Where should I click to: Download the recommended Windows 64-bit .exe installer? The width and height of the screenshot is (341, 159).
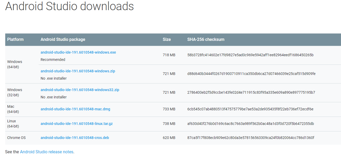(x=78, y=52)
